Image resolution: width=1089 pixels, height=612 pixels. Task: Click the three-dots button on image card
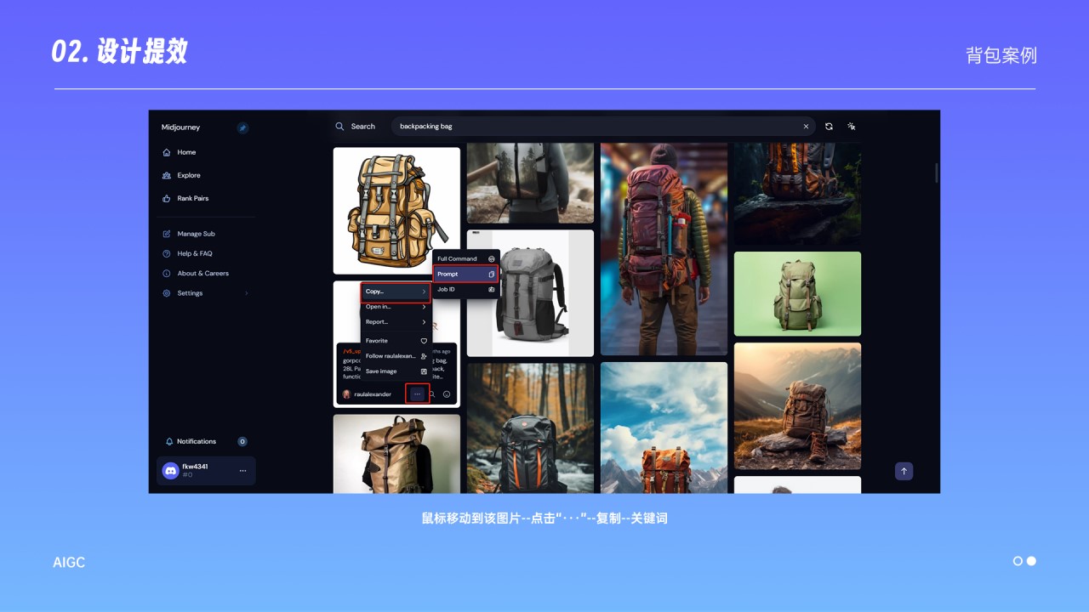click(417, 394)
